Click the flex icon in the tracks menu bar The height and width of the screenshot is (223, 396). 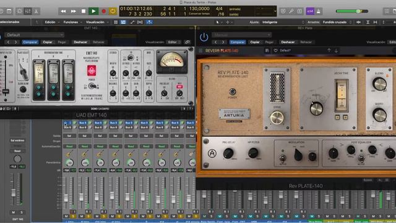point(140,22)
